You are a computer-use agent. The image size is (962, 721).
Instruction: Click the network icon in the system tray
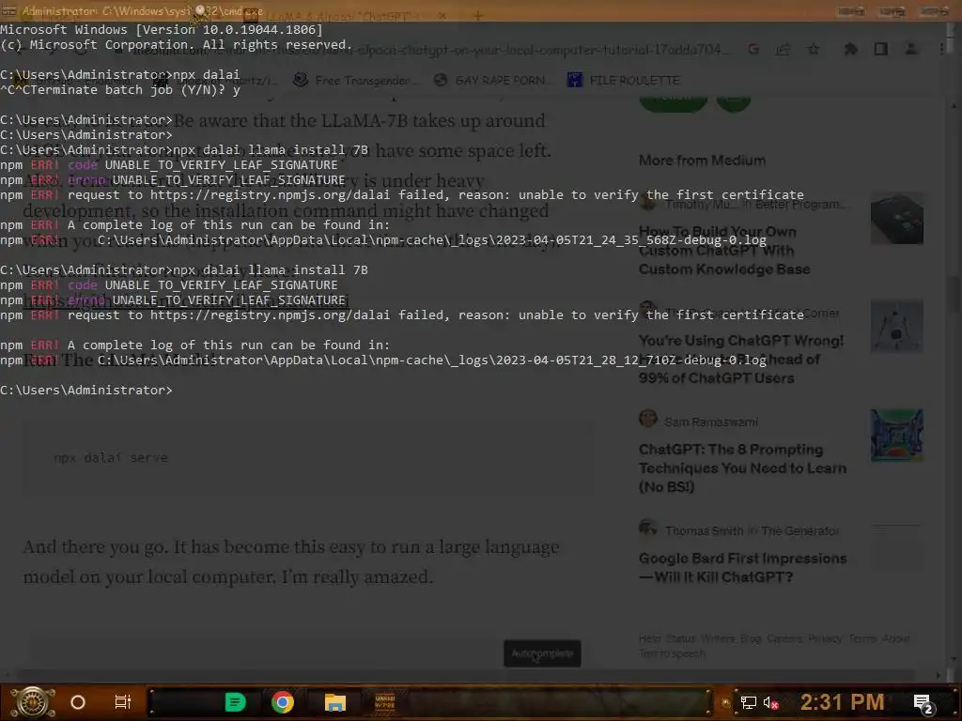point(748,702)
